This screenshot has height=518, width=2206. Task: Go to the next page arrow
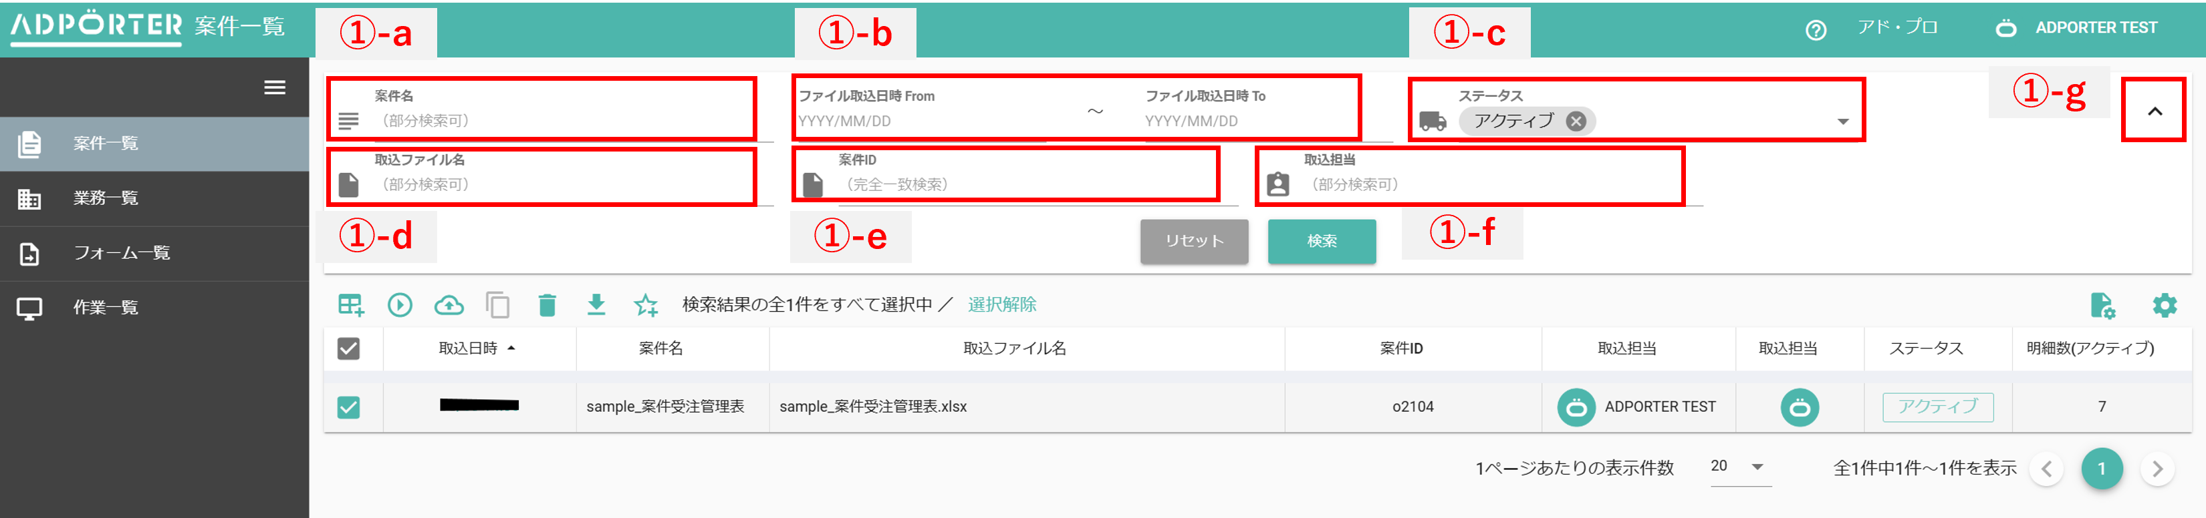click(2157, 469)
